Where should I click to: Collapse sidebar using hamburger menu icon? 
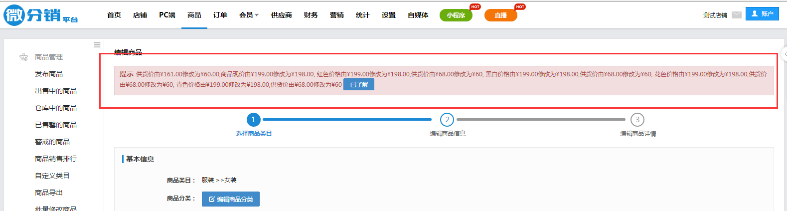pyautogui.click(x=97, y=45)
